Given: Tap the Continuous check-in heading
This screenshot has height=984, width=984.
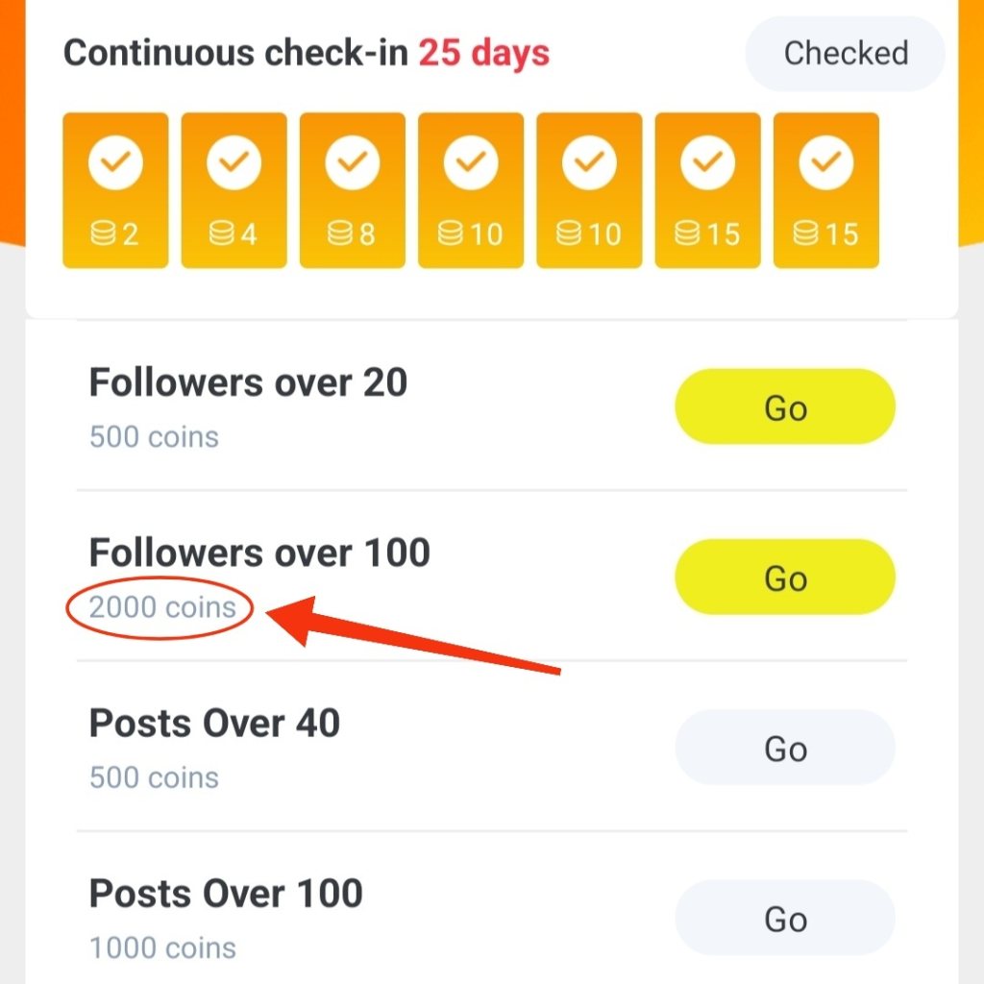Looking at the screenshot, I should tap(236, 53).
